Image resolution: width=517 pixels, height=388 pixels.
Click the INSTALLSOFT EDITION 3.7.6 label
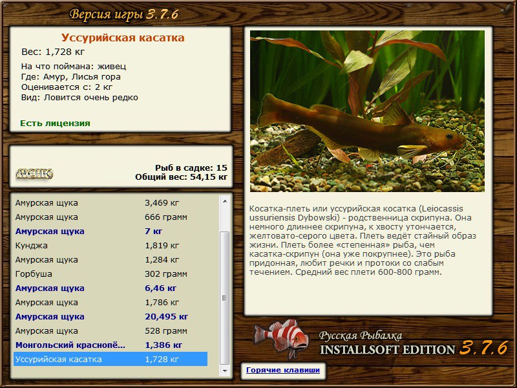(414, 349)
